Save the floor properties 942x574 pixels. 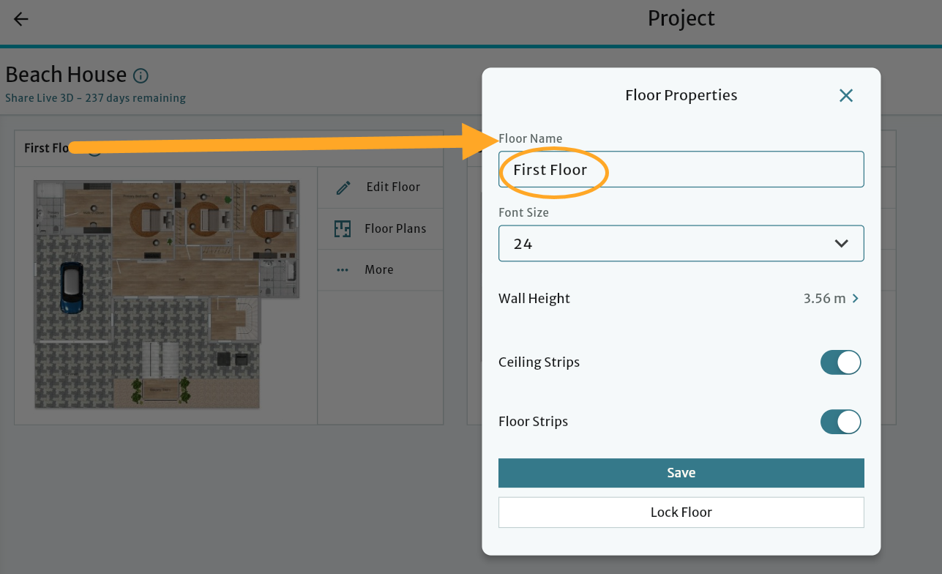681,472
